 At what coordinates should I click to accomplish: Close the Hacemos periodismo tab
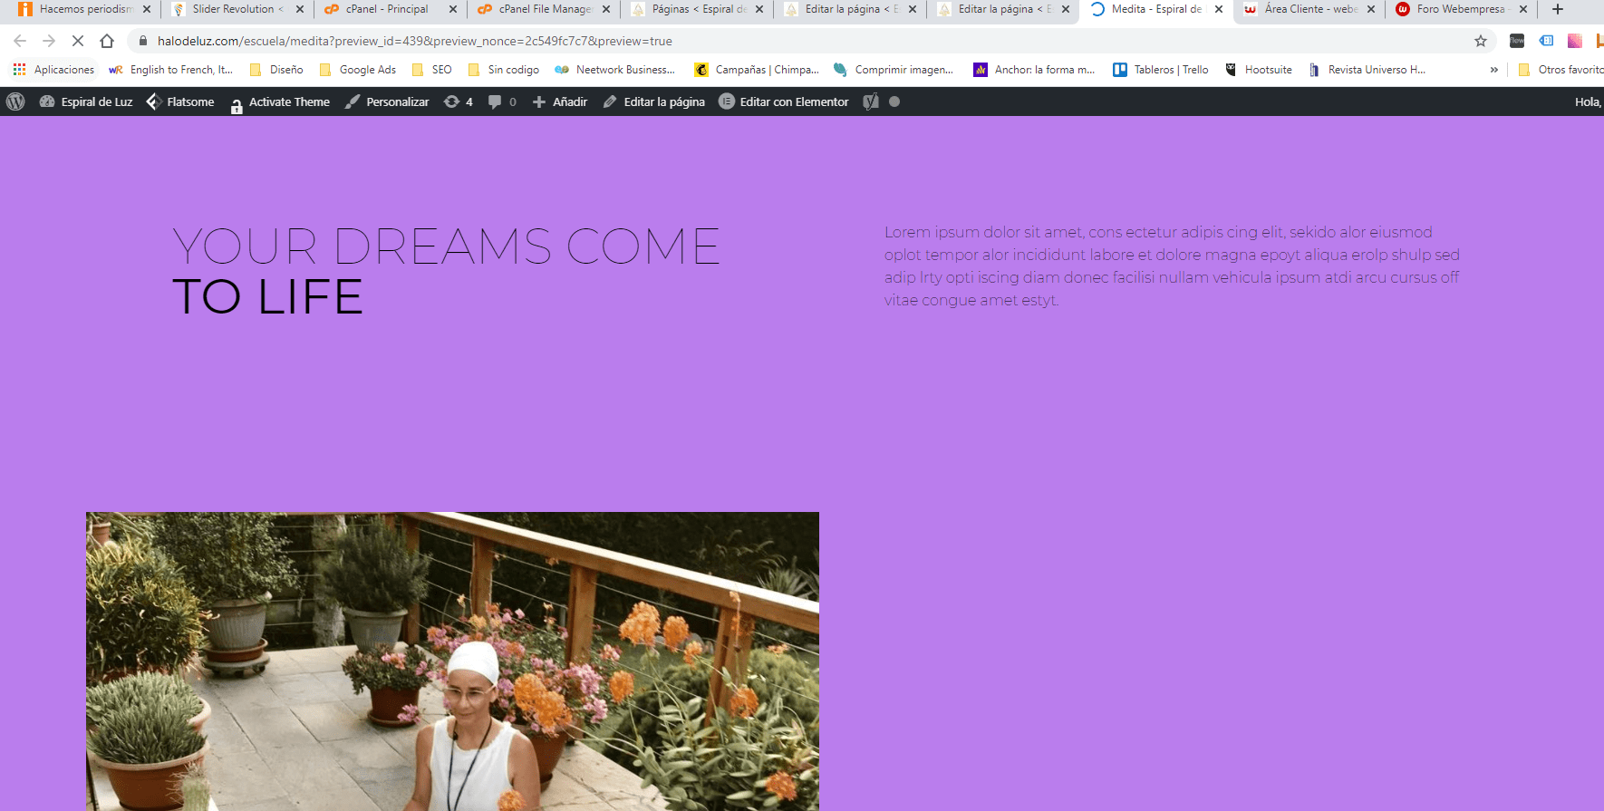click(x=147, y=9)
